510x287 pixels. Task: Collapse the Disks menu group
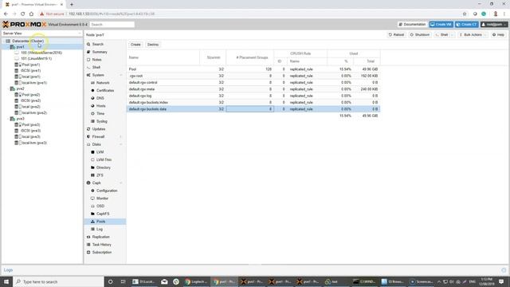(121, 144)
